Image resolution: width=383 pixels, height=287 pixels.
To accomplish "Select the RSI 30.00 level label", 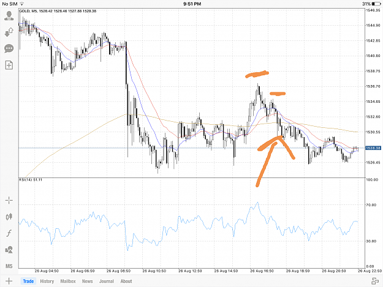I will [371, 241].
